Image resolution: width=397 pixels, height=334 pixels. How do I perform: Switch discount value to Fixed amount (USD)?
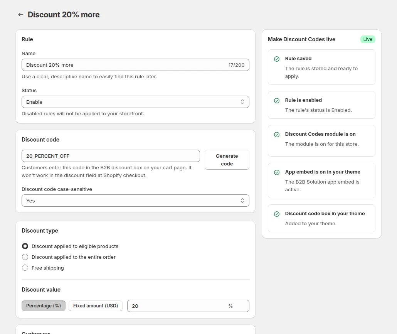(96, 306)
